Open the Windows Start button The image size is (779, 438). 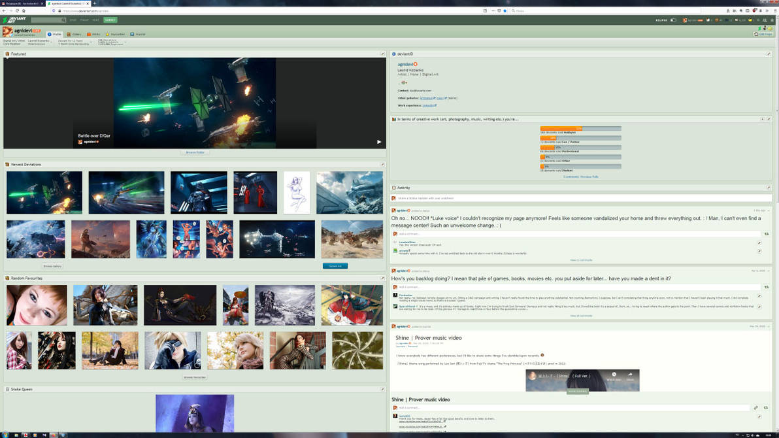click(5, 435)
